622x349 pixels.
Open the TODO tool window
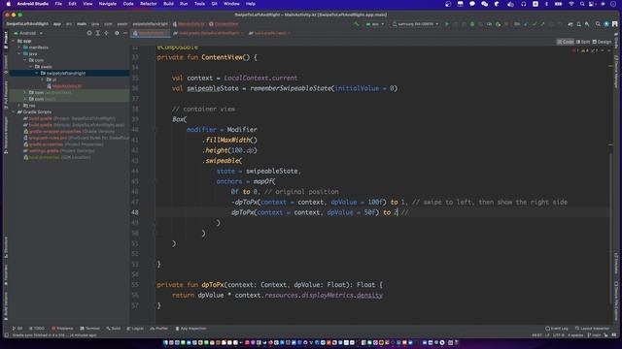point(37,329)
